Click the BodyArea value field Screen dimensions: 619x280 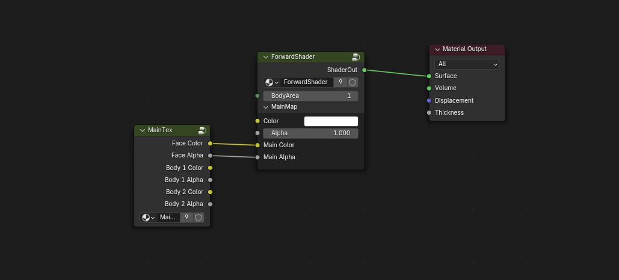point(310,96)
